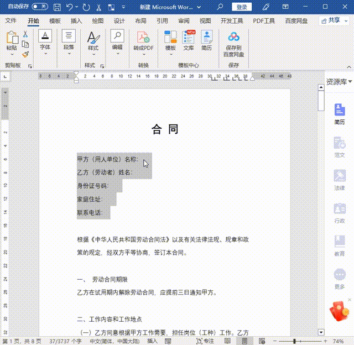Click the Save disk icon
The height and width of the screenshot is (345, 354).
tap(57, 7)
